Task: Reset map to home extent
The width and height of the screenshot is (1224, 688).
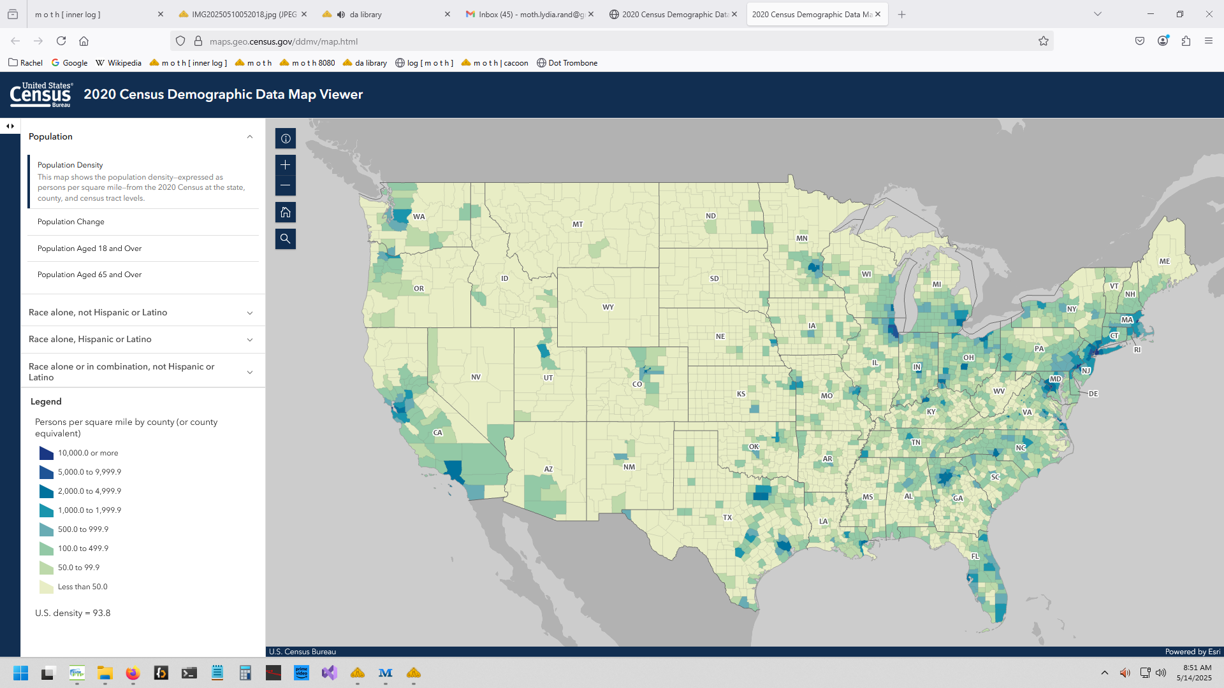Action: click(285, 212)
